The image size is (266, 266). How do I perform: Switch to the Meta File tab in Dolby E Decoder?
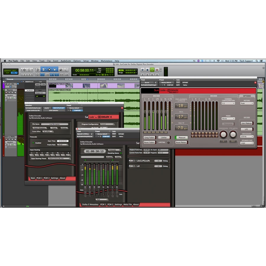pos(127,205)
